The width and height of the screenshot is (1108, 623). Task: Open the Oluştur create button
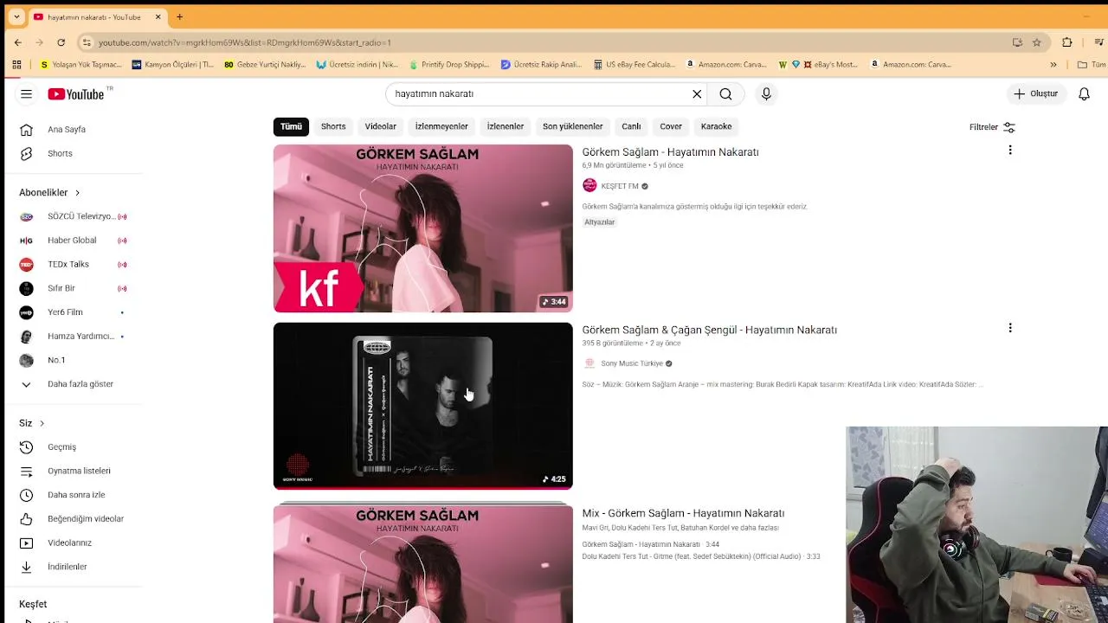pos(1036,93)
